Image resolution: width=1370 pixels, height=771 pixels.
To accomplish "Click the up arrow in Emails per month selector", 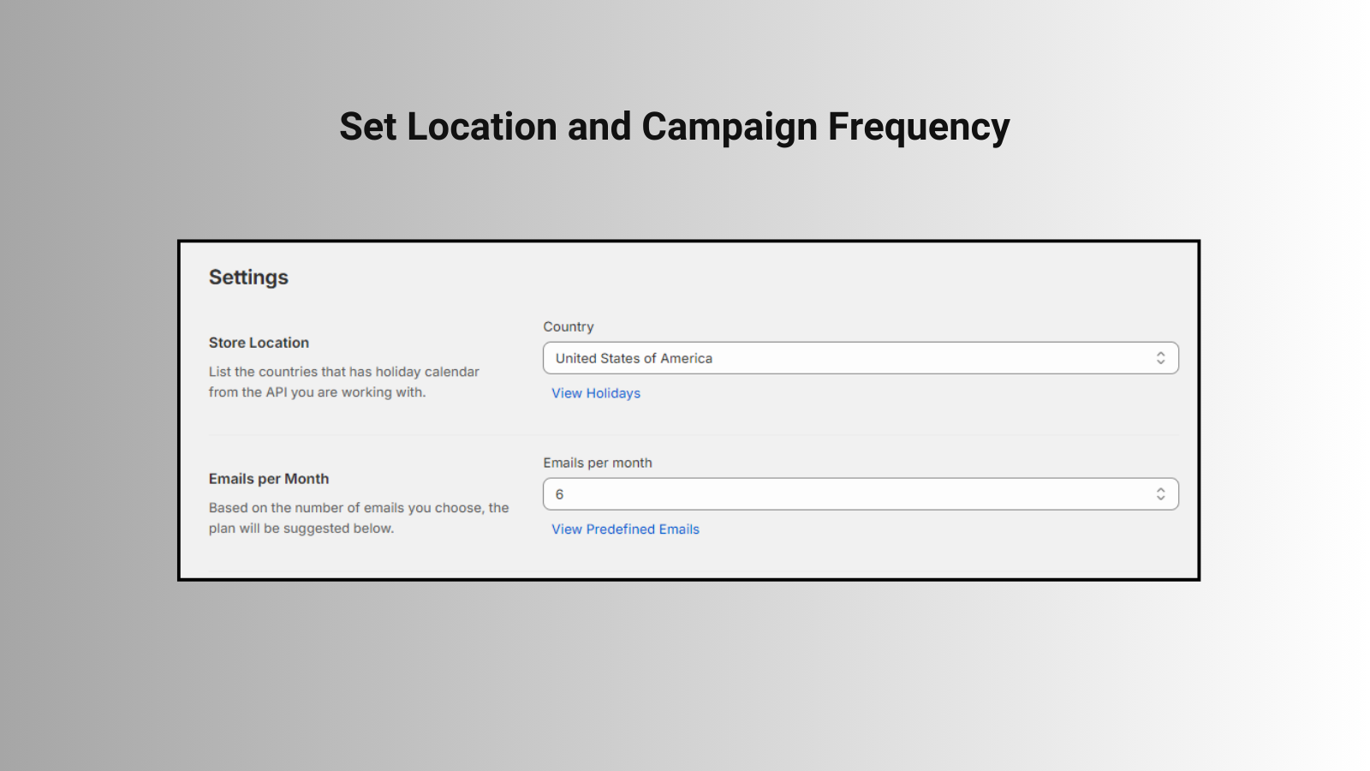I will [1160, 490].
